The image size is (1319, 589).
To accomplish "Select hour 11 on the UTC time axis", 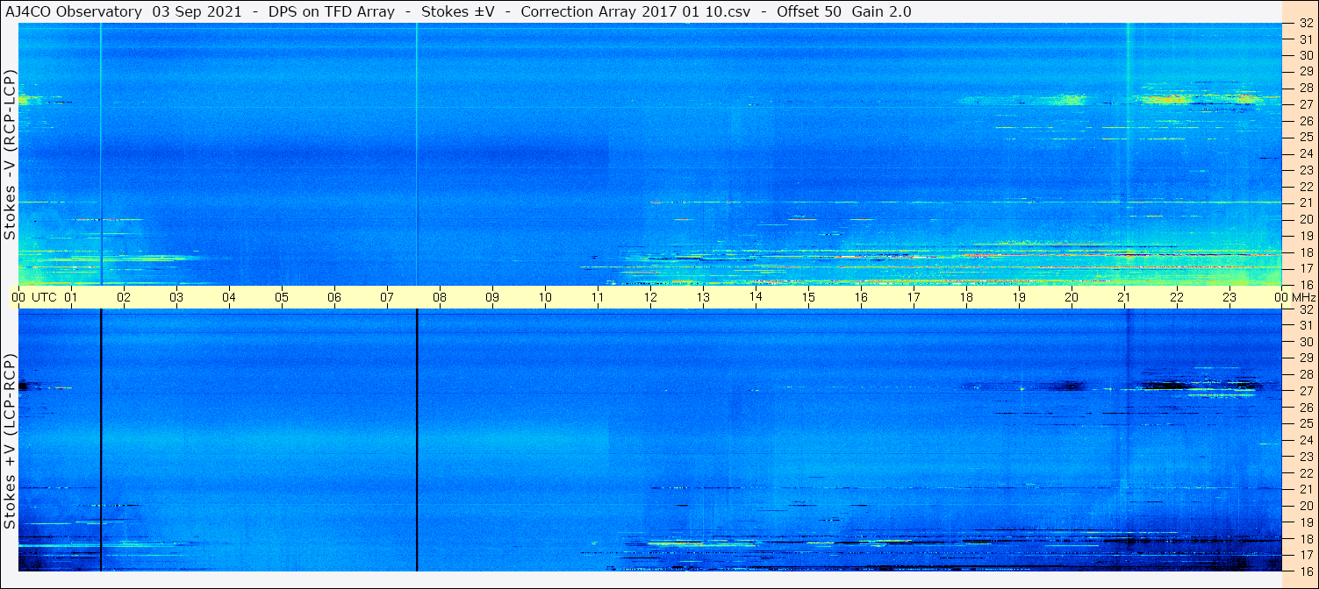I will [x=598, y=297].
